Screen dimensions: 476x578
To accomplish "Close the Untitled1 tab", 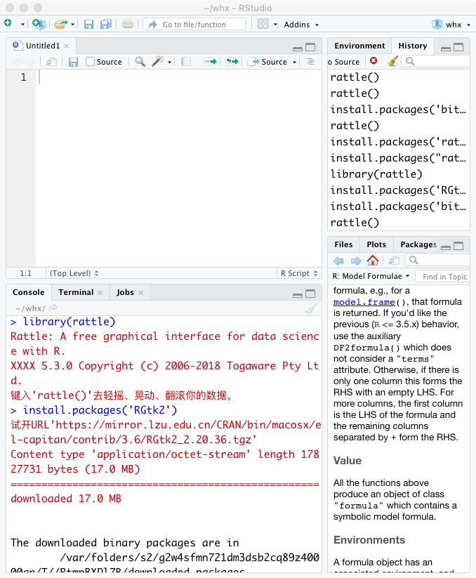I will point(66,46).
